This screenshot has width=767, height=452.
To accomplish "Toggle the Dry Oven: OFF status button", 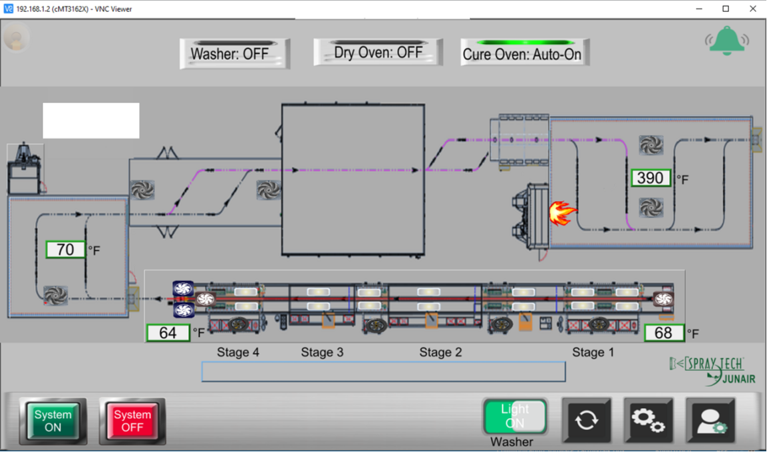I will [378, 53].
